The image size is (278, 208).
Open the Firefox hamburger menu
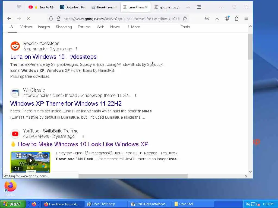[246, 18]
